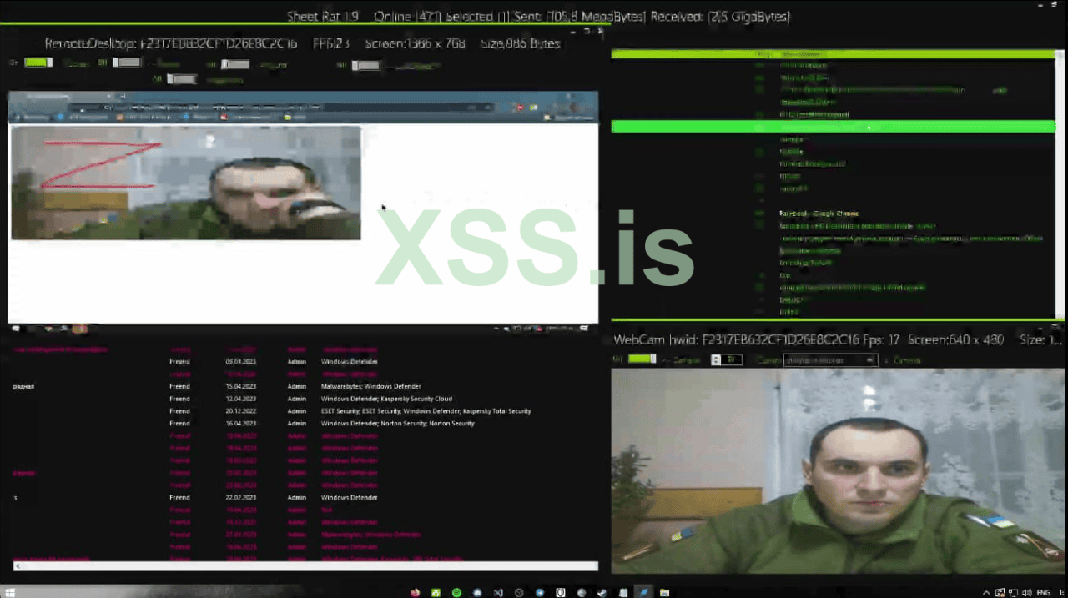This screenshot has width=1068, height=598.
Task: Open the Windows Start menu
Action: point(12,592)
